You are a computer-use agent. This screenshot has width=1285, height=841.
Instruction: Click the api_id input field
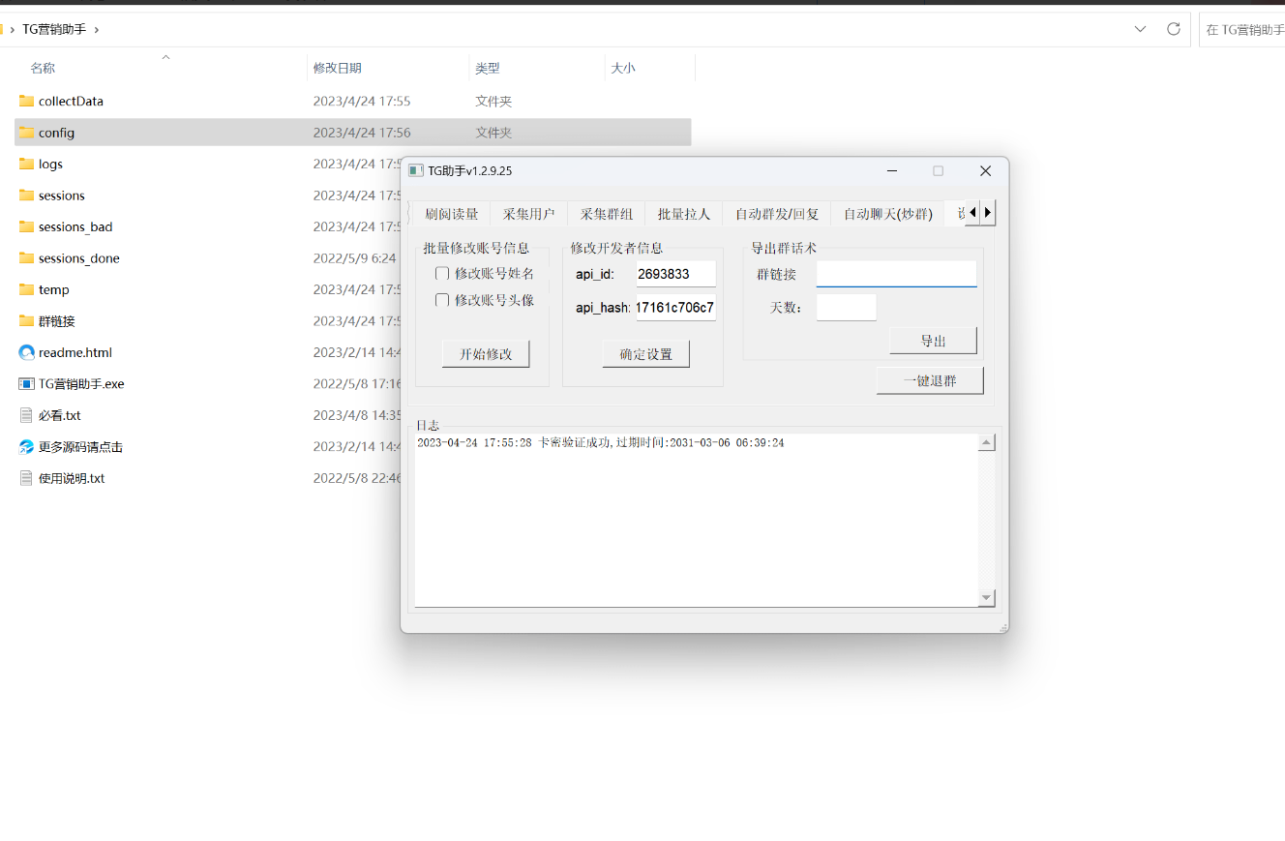pyautogui.click(x=675, y=274)
